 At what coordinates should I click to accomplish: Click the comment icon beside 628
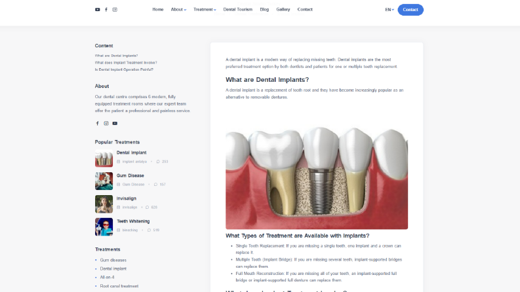(x=148, y=208)
